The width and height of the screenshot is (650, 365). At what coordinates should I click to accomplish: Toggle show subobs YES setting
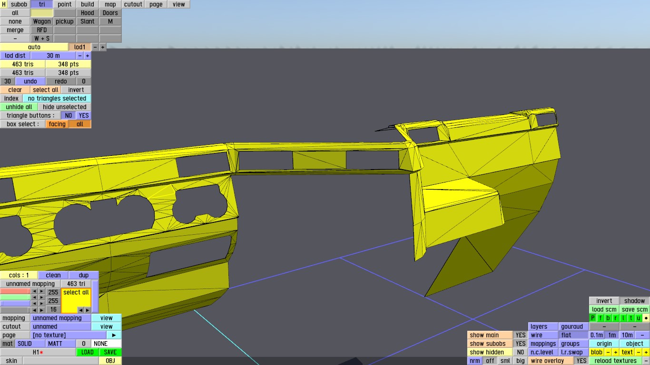[521, 344]
